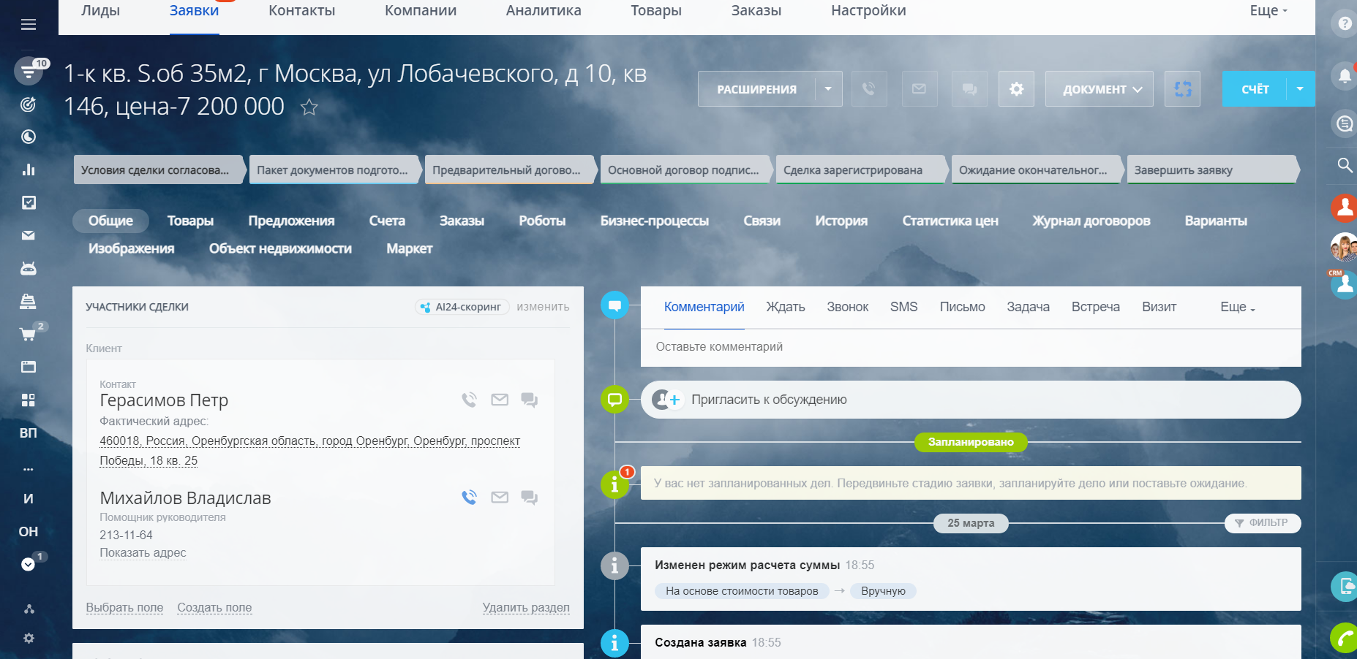Open chat with Михайлов Владислав

tap(530, 498)
